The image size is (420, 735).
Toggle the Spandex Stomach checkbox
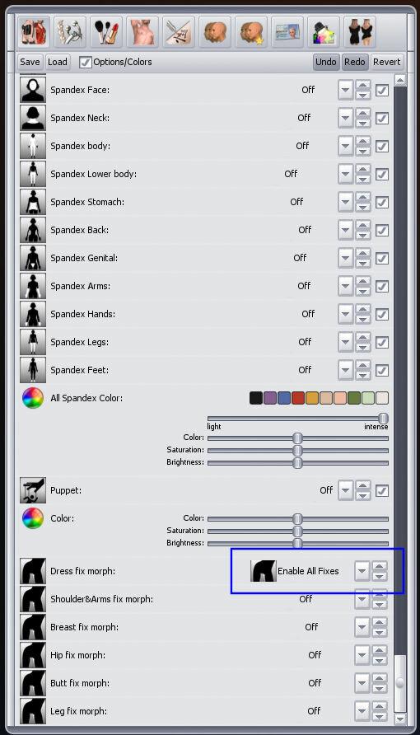[x=382, y=203]
